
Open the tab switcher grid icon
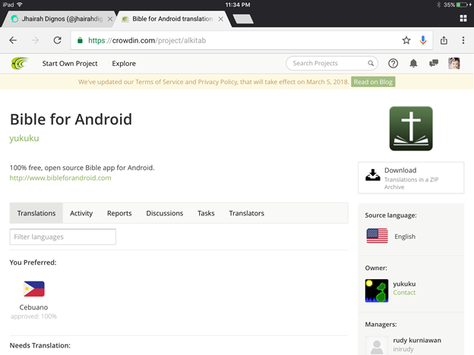pos(463,18)
